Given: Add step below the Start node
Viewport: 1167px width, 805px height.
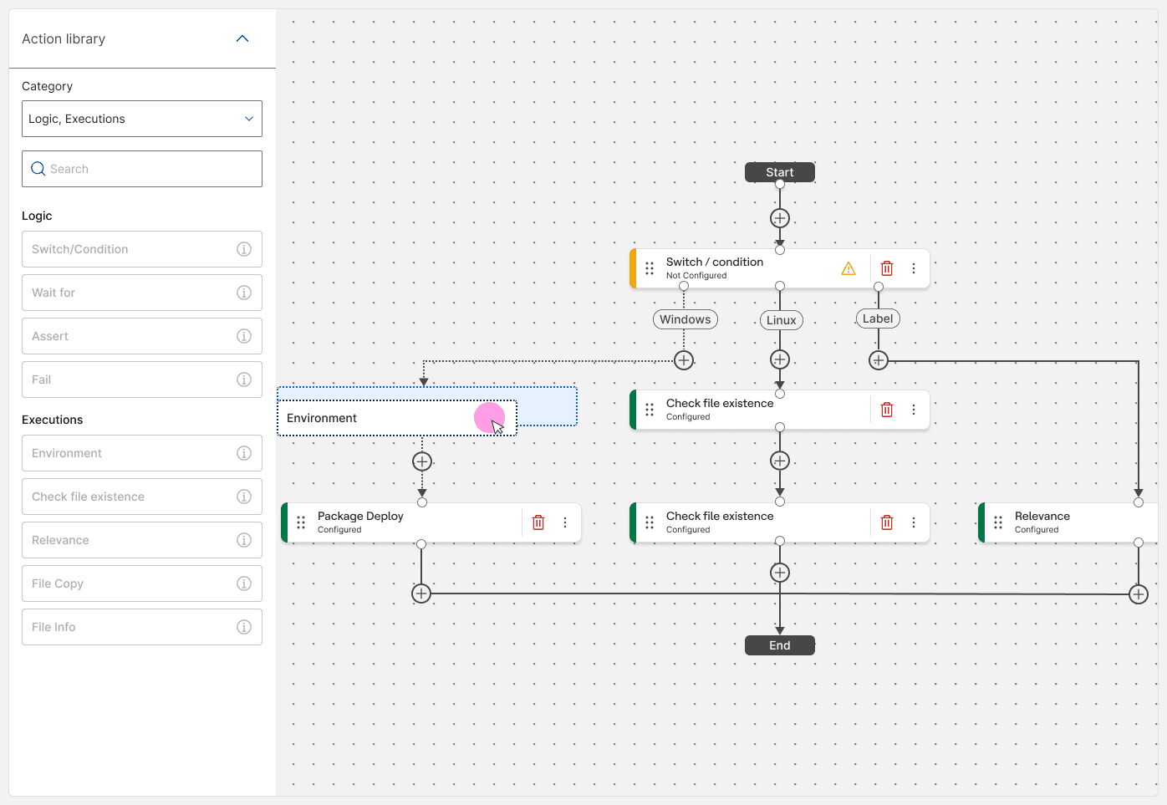Looking at the screenshot, I should point(780,218).
